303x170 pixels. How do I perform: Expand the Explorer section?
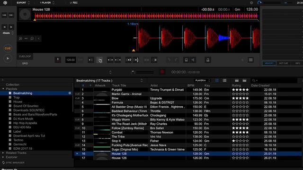pos(3,157)
